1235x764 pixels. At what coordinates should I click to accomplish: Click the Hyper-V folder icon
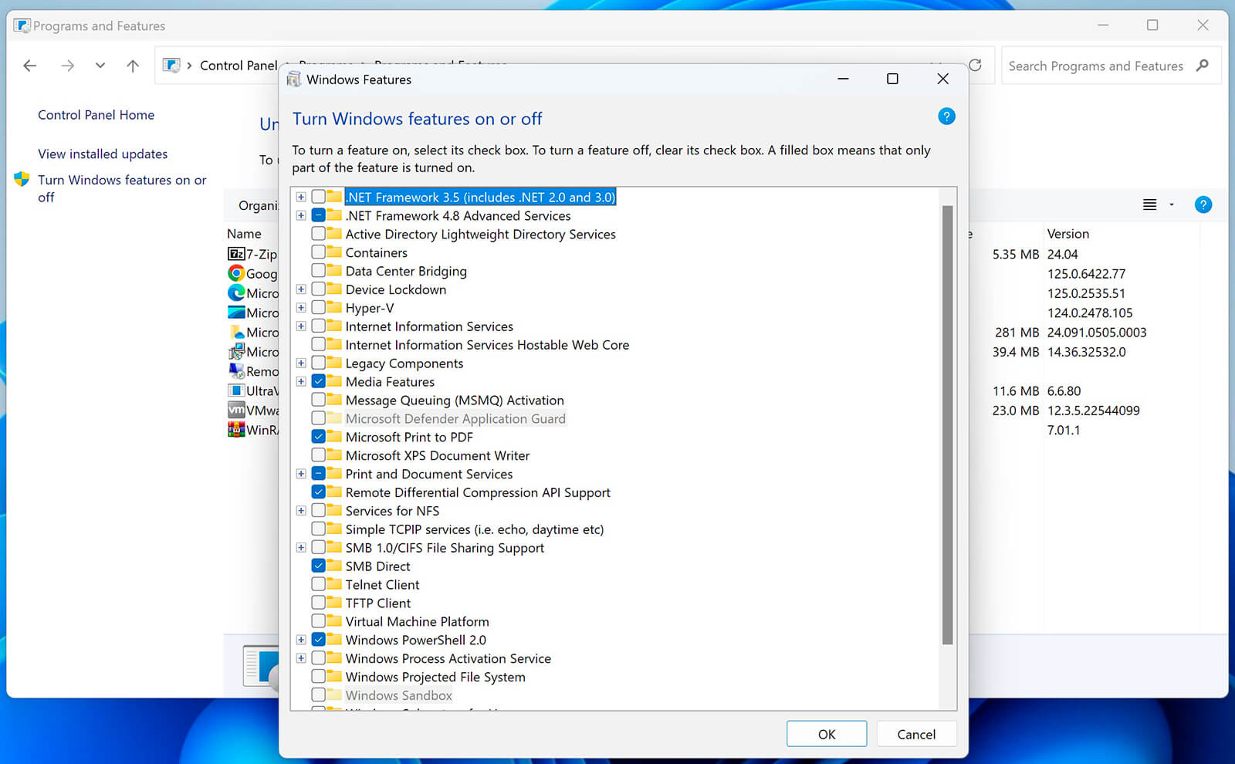[334, 307]
